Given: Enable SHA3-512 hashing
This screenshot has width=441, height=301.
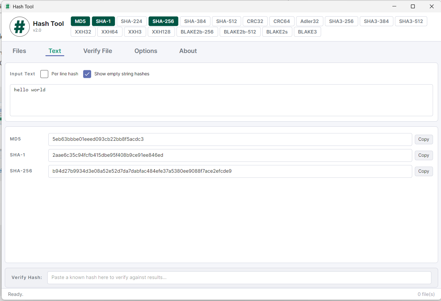Looking at the screenshot, I should coord(411,21).
